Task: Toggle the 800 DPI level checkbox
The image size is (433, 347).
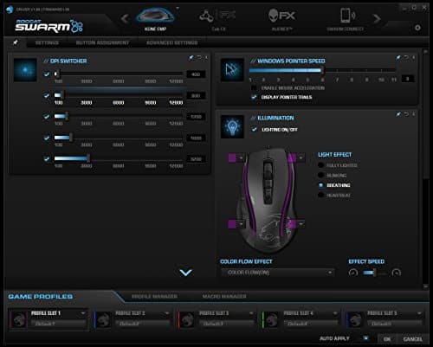Action: pos(47,95)
